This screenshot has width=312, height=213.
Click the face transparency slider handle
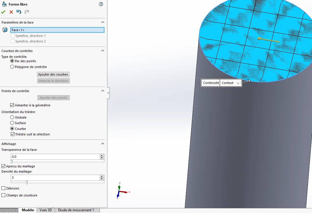point(12,161)
